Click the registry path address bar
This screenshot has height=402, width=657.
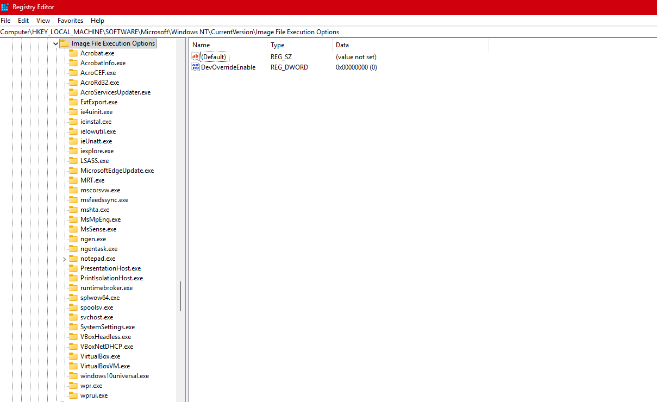[328, 32]
